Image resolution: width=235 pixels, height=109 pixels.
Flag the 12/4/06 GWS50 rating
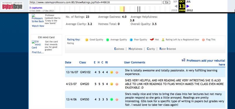tap(117, 100)
